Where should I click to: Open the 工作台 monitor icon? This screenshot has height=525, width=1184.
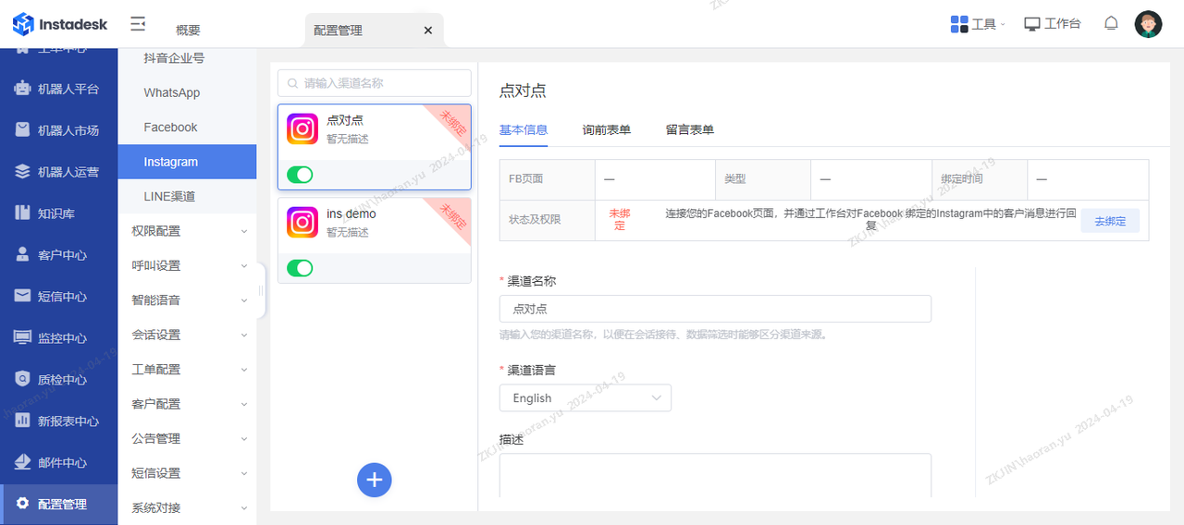1032,24
